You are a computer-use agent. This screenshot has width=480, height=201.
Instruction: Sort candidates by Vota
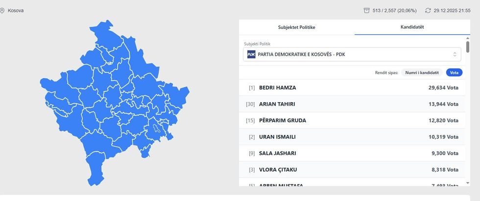[x=454, y=72]
